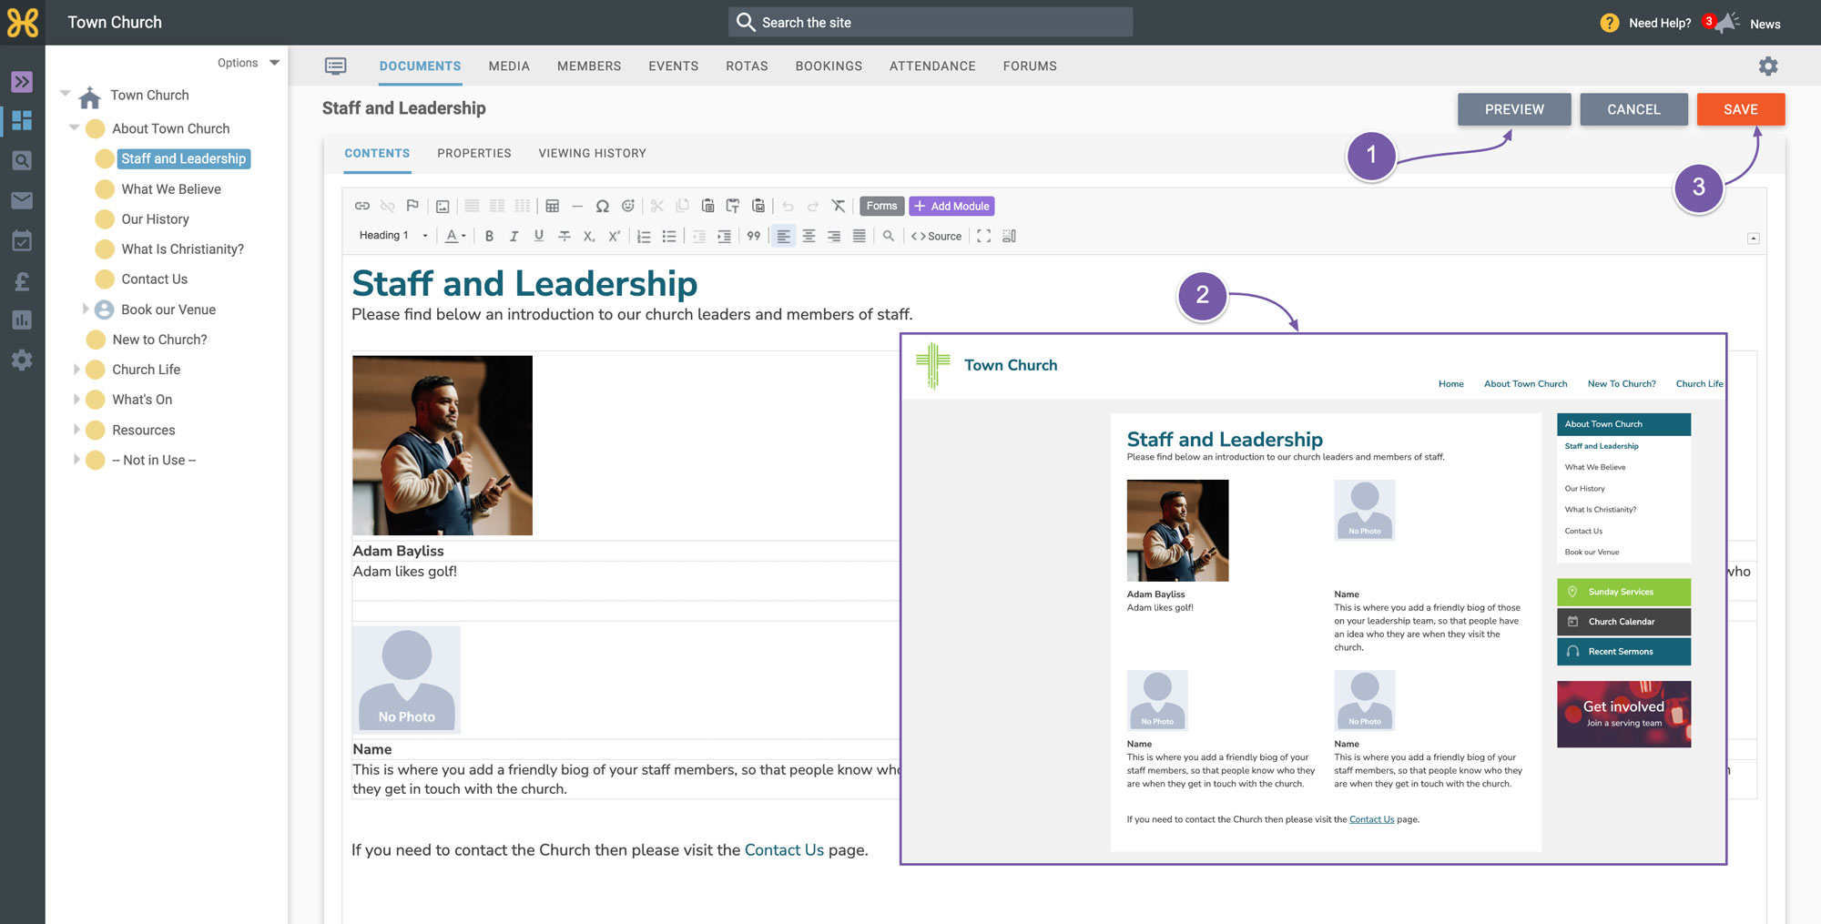Viewport: 1821px width, 924px height.
Task: Insert a horizontal line
Action: (x=577, y=206)
